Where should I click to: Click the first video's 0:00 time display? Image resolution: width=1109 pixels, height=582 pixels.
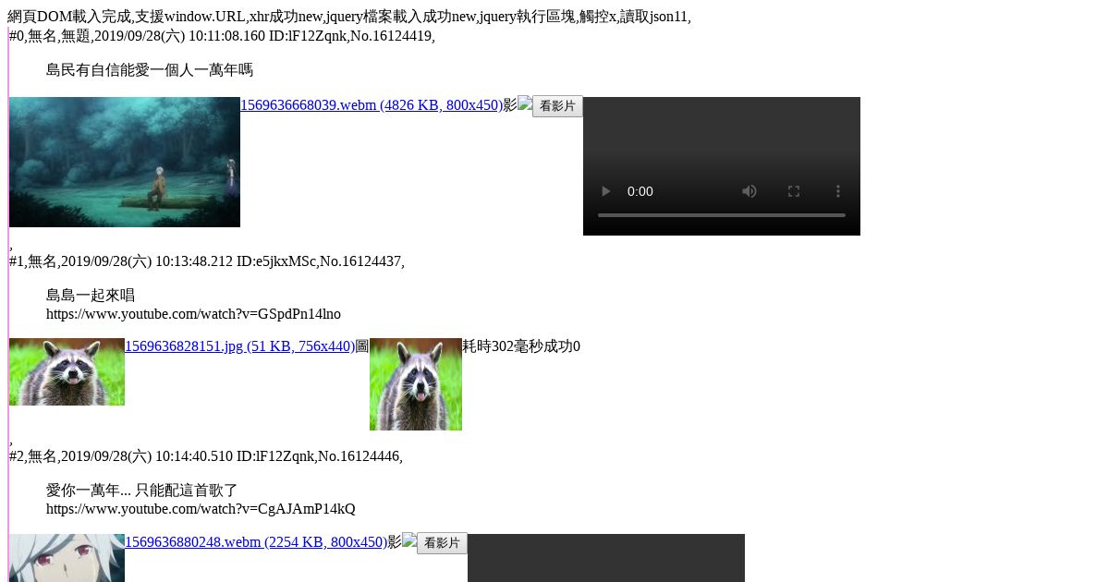(640, 191)
